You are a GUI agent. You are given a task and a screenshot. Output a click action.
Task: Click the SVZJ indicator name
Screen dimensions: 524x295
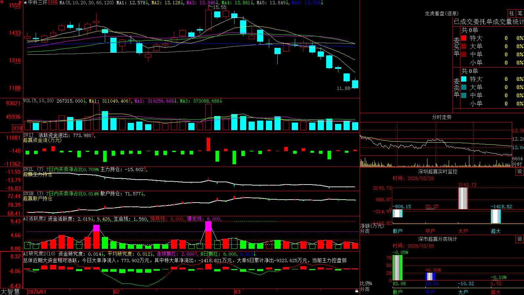pyautogui.click(x=28, y=135)
